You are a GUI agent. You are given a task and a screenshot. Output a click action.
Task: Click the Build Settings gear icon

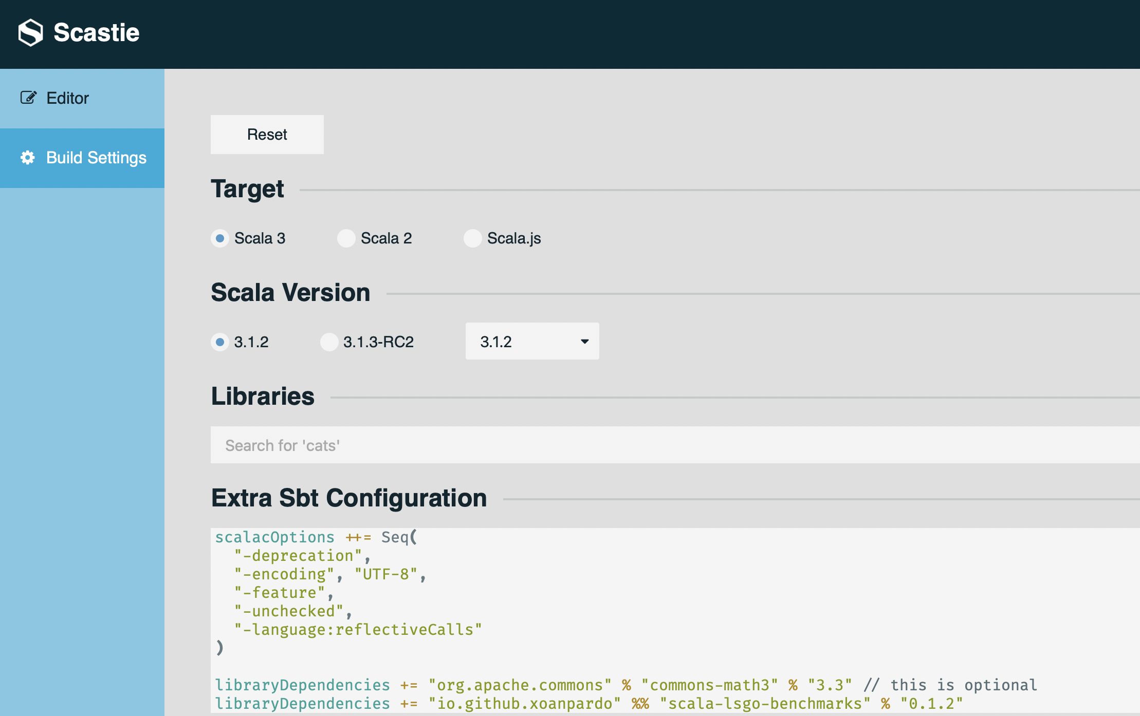(x=28, y=157)
